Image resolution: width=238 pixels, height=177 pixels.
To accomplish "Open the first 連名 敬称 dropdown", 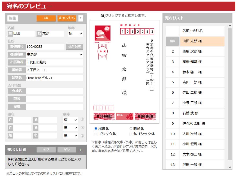I will pyautogui.click(x=70, y=120).
